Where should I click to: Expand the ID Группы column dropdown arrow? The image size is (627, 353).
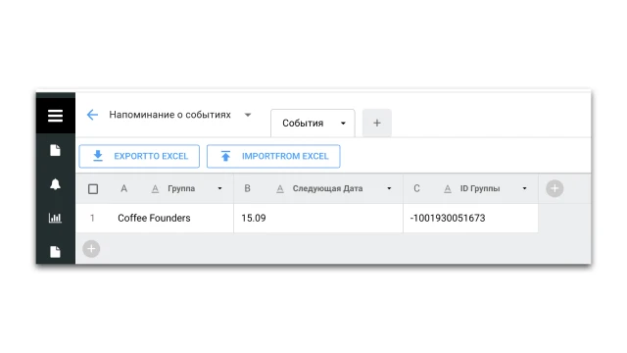(525, 188)
